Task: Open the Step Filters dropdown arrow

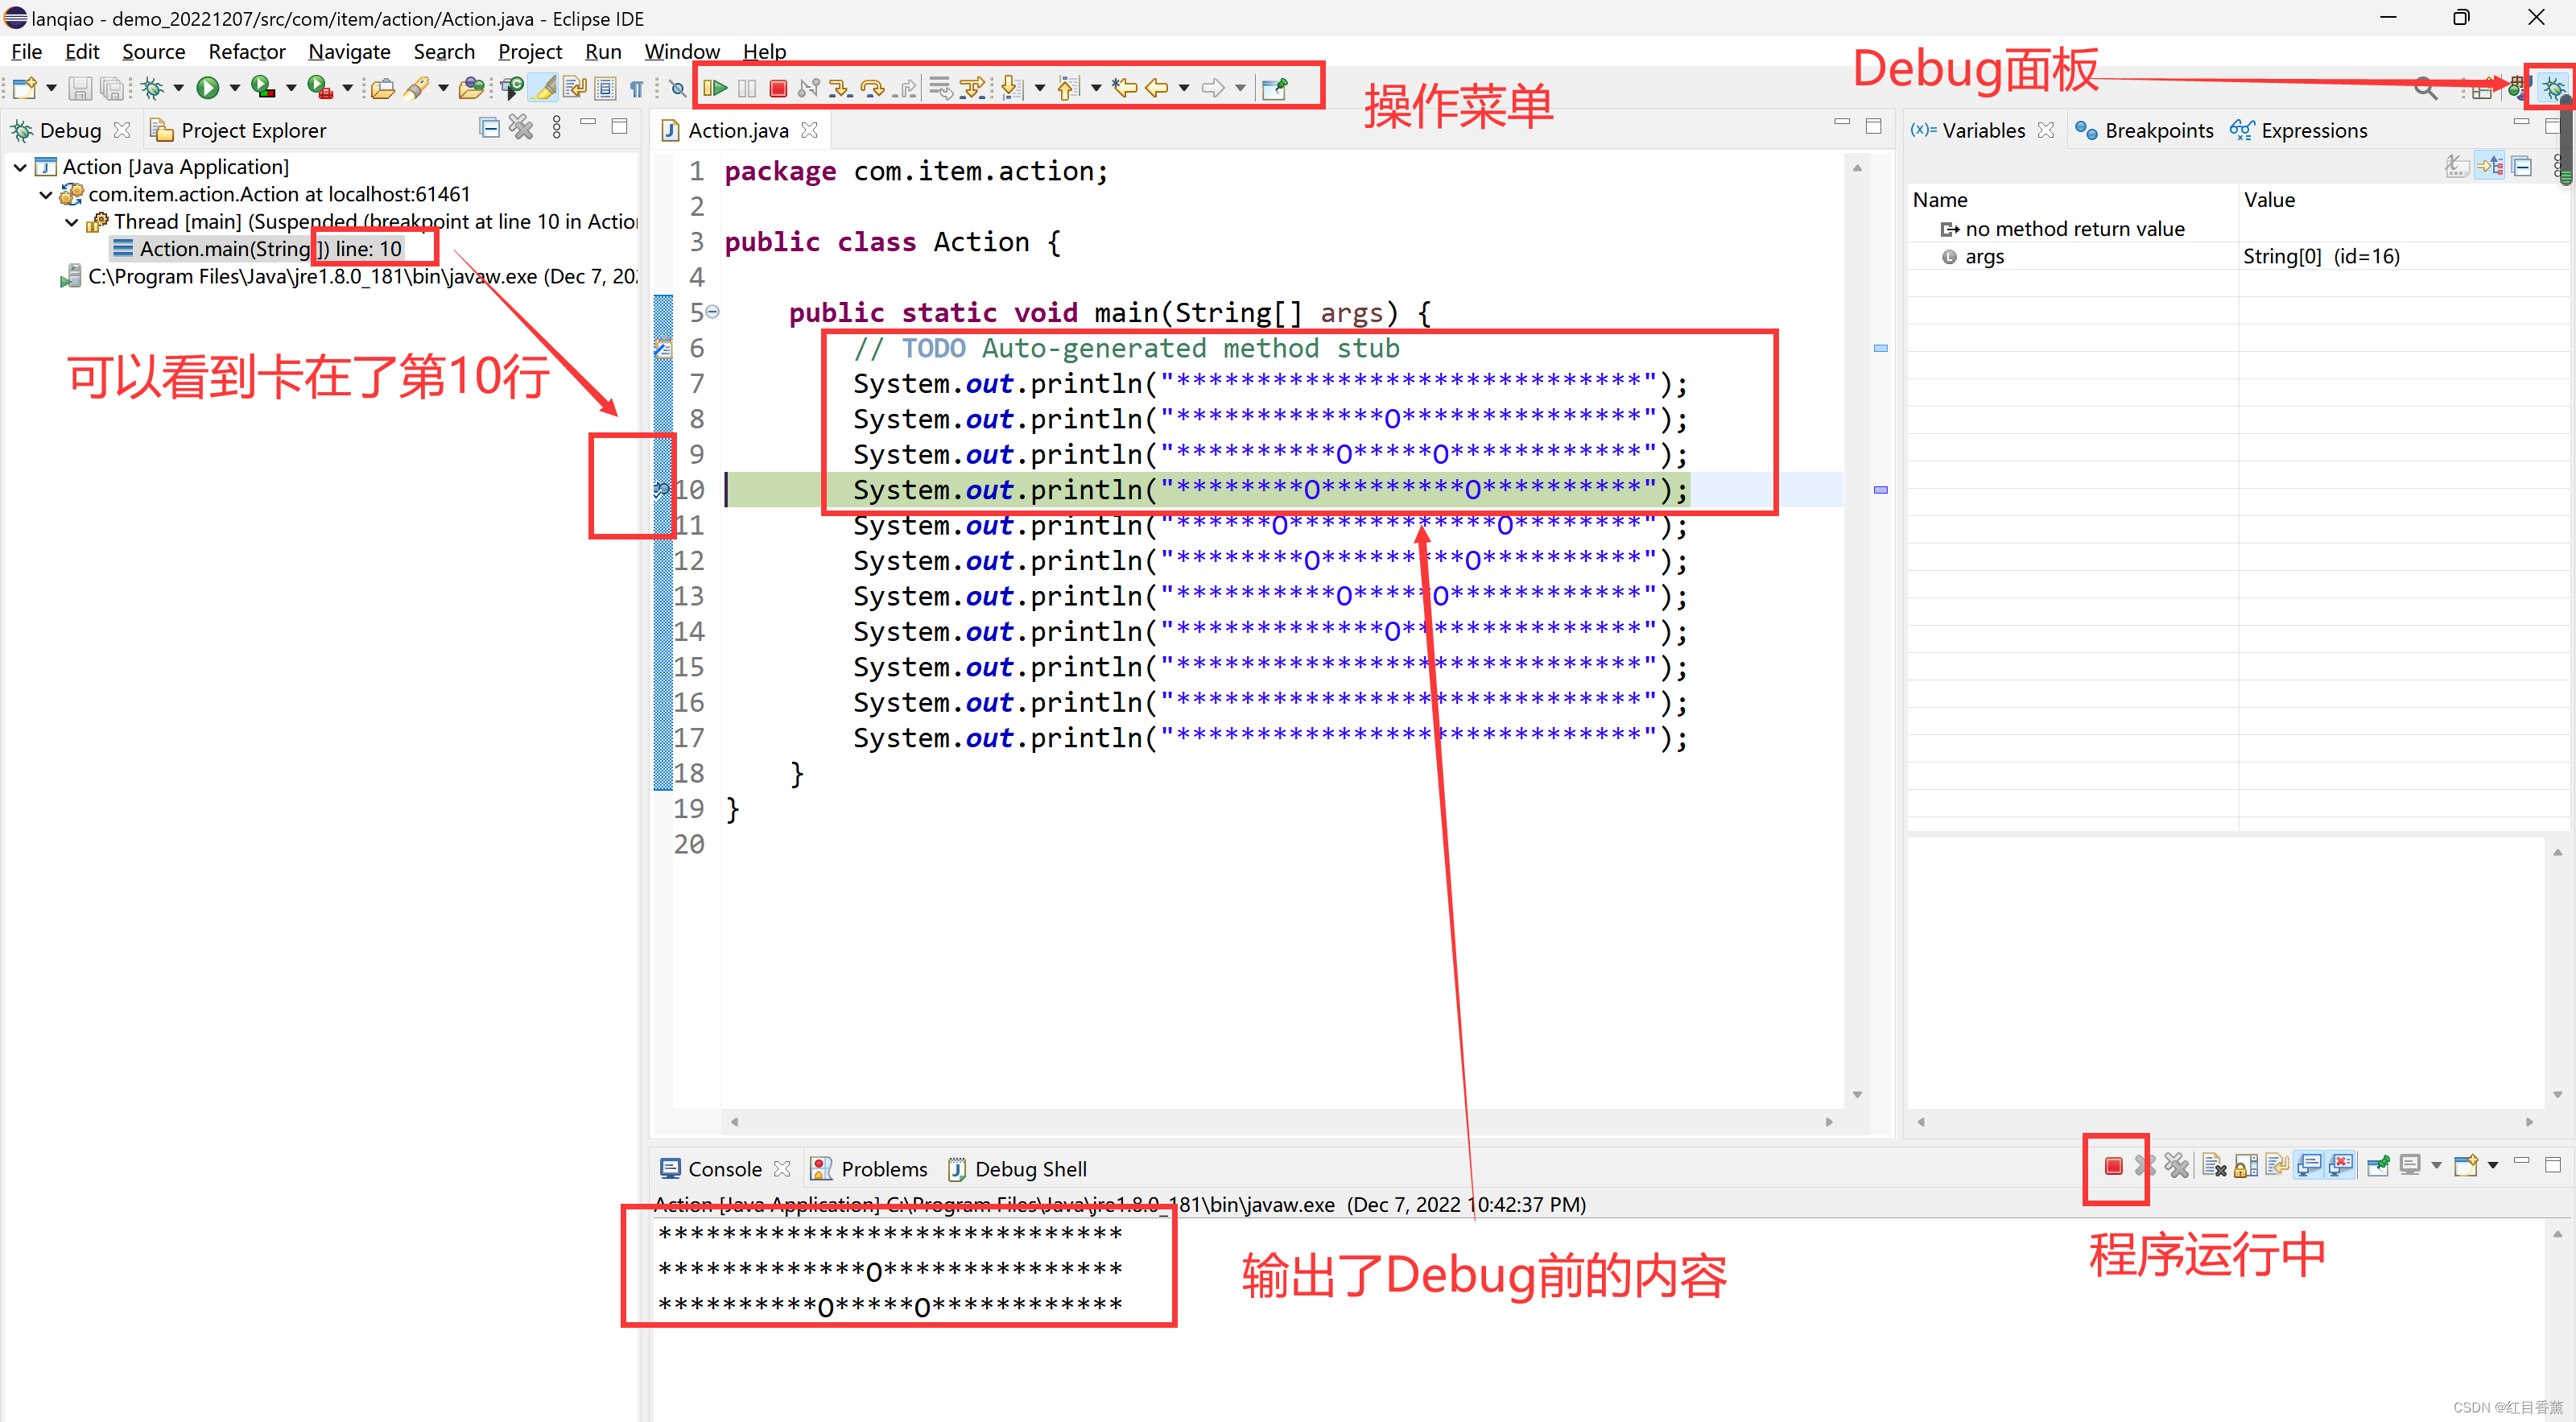Action: [x=1040, y=88]
